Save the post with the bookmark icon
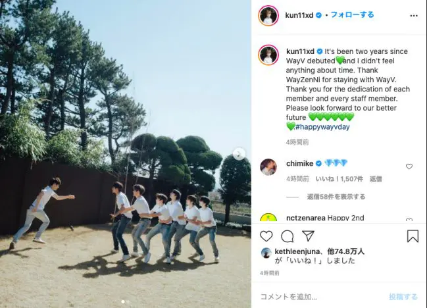The image size is (427, 308). click(413, 236)
